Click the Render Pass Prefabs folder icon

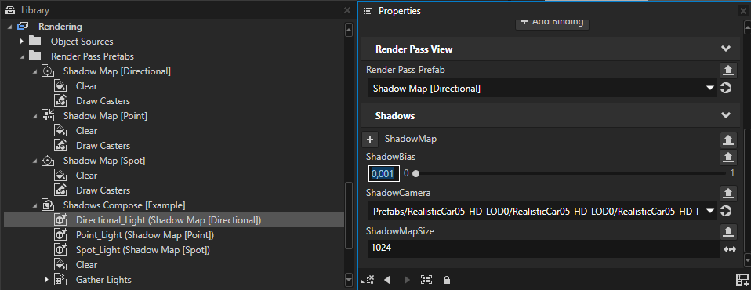click(x=34, y=56)
